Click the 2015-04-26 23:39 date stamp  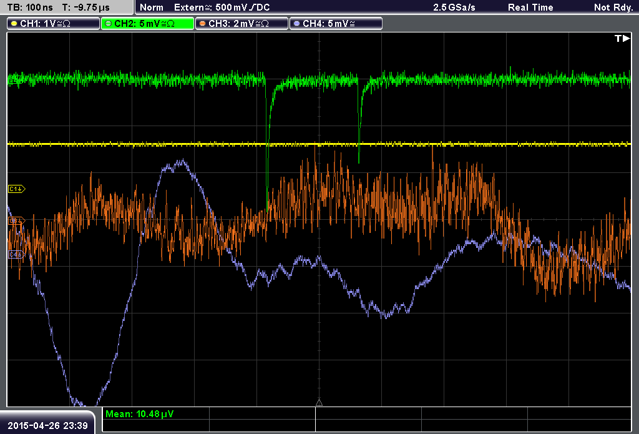pos(47,426)
